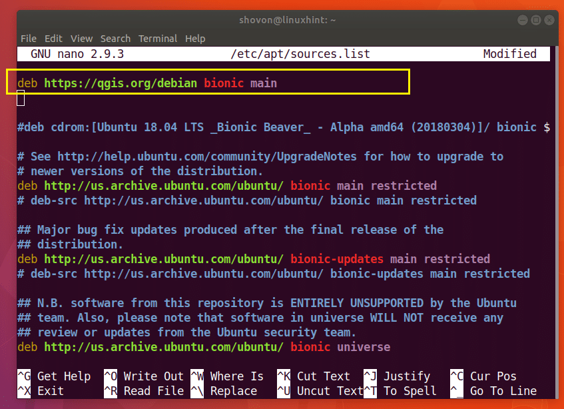564x409 pixels.
Task: Click the 'Ubuntu security team' comment line
Action: [186, 332]
